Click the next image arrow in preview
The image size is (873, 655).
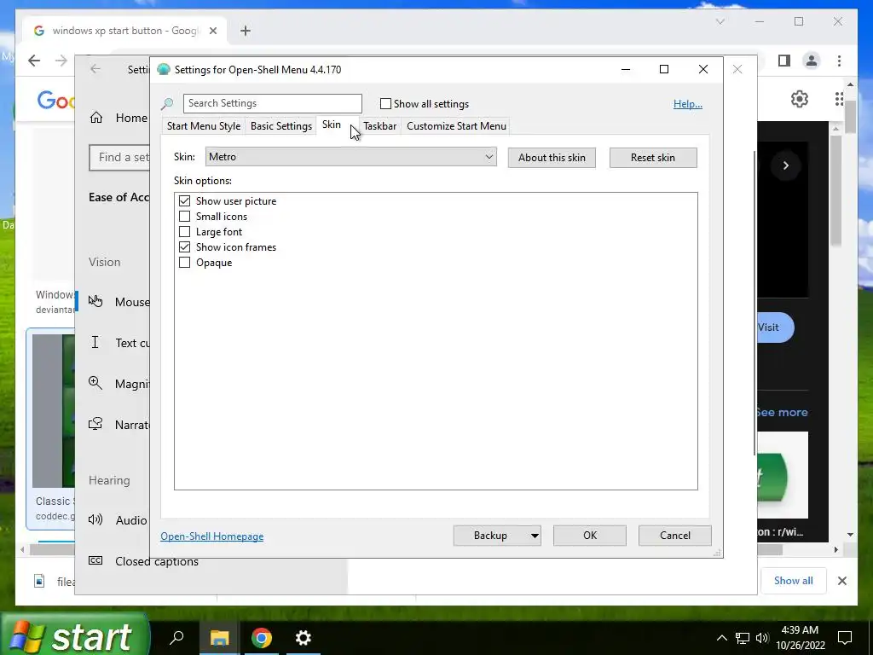[x=785, y=165]
